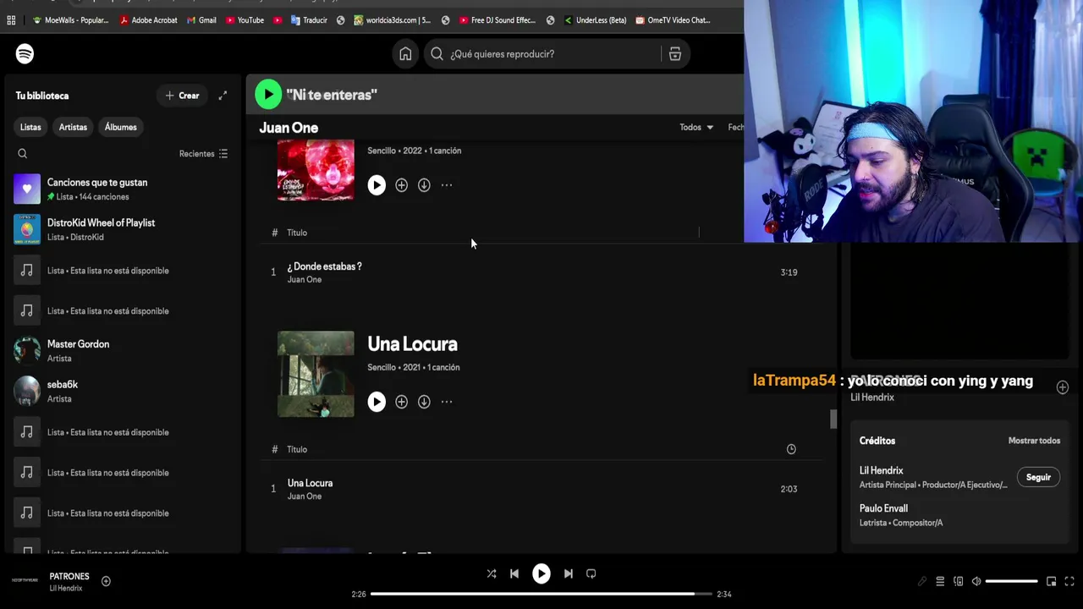Seek in the playback progress bar
The image size is (1083, 609).
click(x=543, y=594)
